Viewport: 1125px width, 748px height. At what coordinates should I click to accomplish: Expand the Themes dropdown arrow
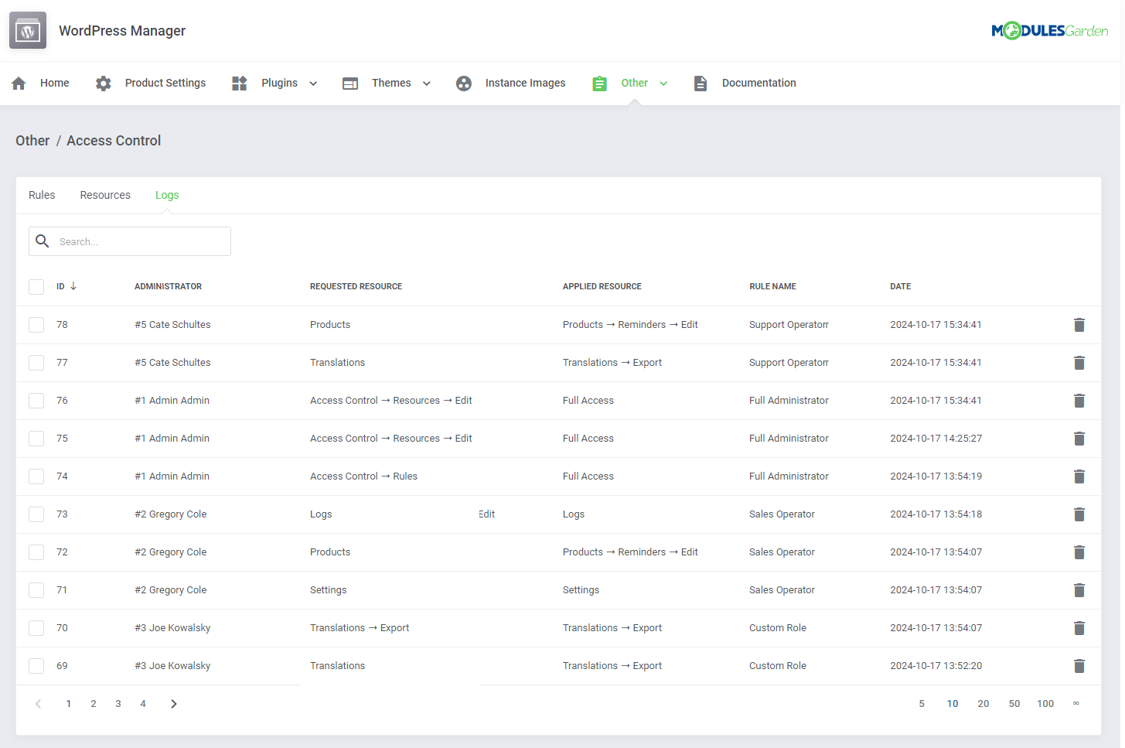(426, 83)
